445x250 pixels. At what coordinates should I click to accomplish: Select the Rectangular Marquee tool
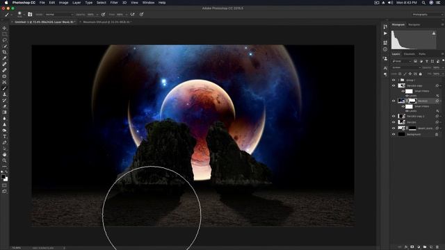point(4,34)
